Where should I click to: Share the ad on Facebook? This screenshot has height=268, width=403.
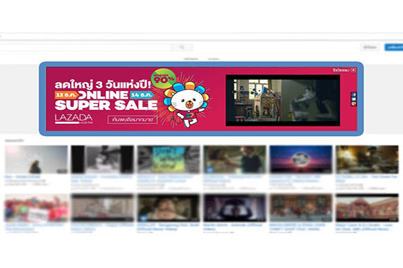(x=354, y=94)
